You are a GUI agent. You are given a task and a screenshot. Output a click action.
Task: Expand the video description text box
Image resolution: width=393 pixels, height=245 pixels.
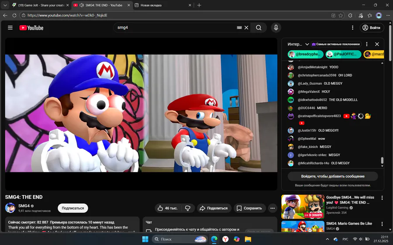click(x=72, y=225)
